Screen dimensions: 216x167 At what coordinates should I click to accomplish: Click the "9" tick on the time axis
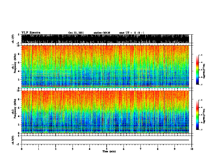175,149
